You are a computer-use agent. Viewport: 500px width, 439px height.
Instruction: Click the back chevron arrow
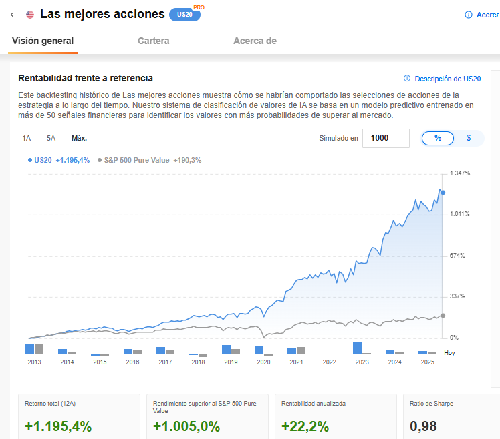(13, 15)
